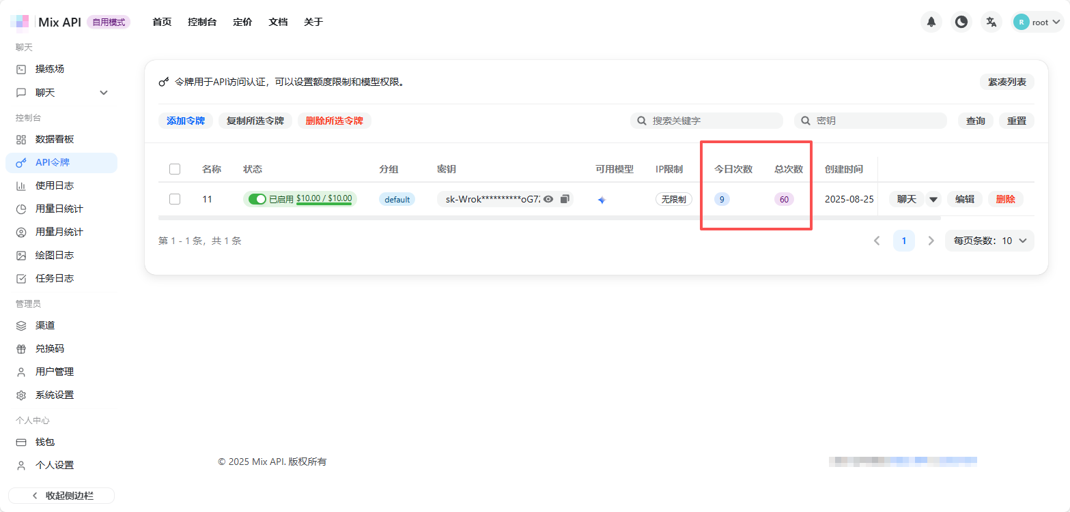Screen dimensions: 1070x512
Task: Check the select-all header checkbox
Action: 175,169
